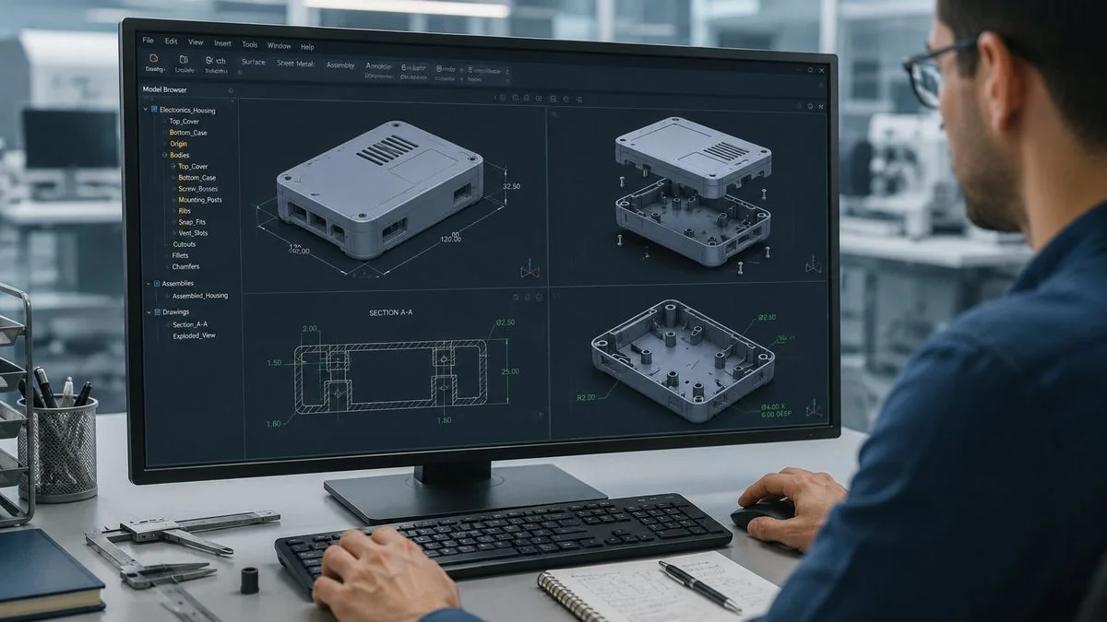
Task: Click the Electronics_Housing component icon
Action: pos(154,109)
